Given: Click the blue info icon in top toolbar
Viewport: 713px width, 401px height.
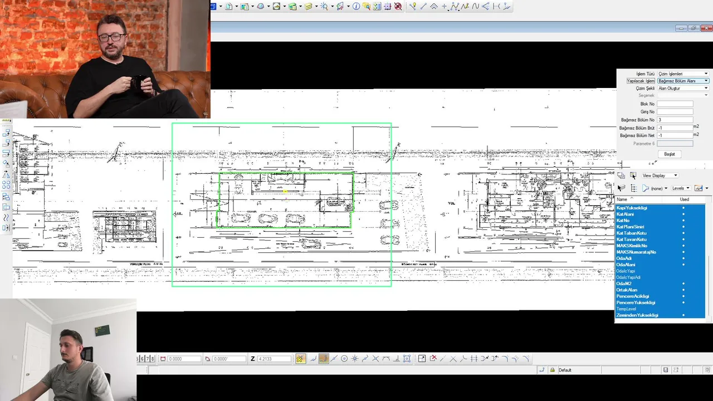Looking at the screenshot, I should (x=356, y=7).
